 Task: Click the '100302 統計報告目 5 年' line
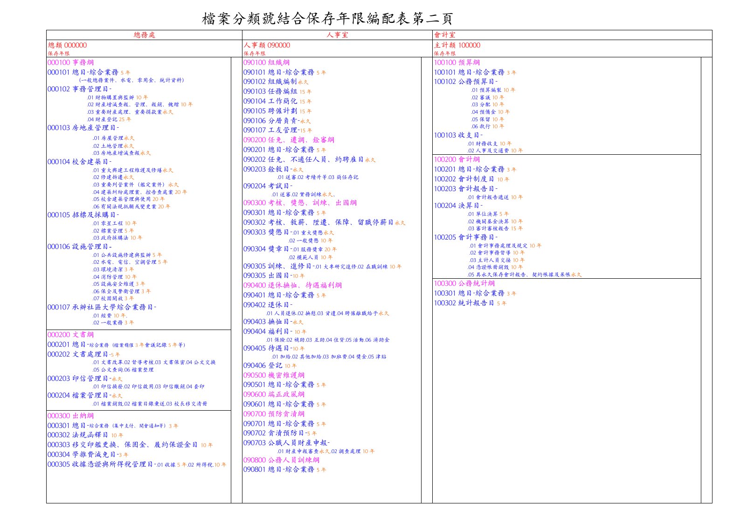(x=470, y=303)
